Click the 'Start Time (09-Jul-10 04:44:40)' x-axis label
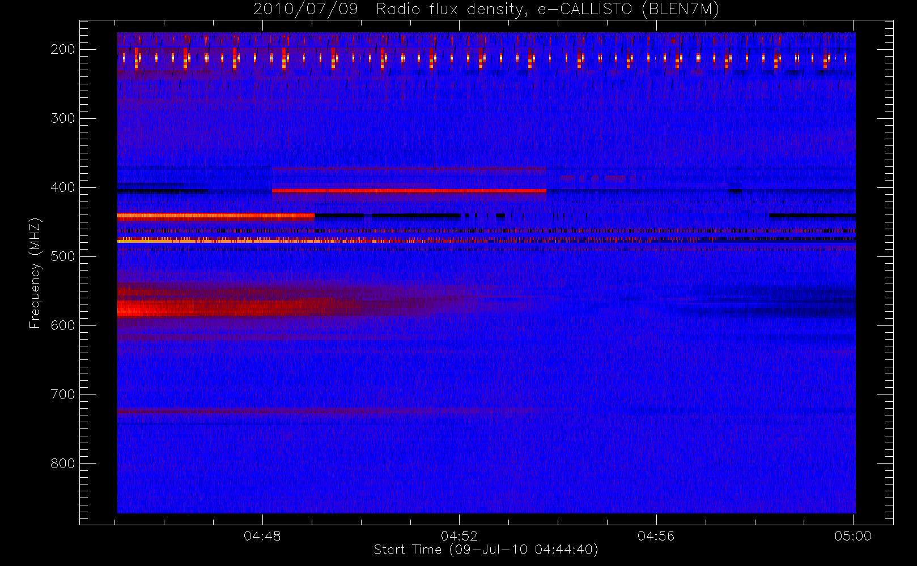Image resolution: width=917 pixels, height=566 pixels. 486,550
